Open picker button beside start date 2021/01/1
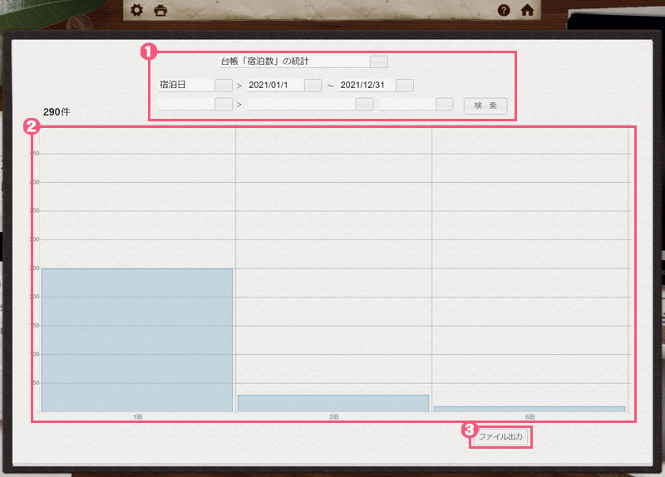Image resolution: width=665 pixels, height=477 pixels. pos(313,85)
